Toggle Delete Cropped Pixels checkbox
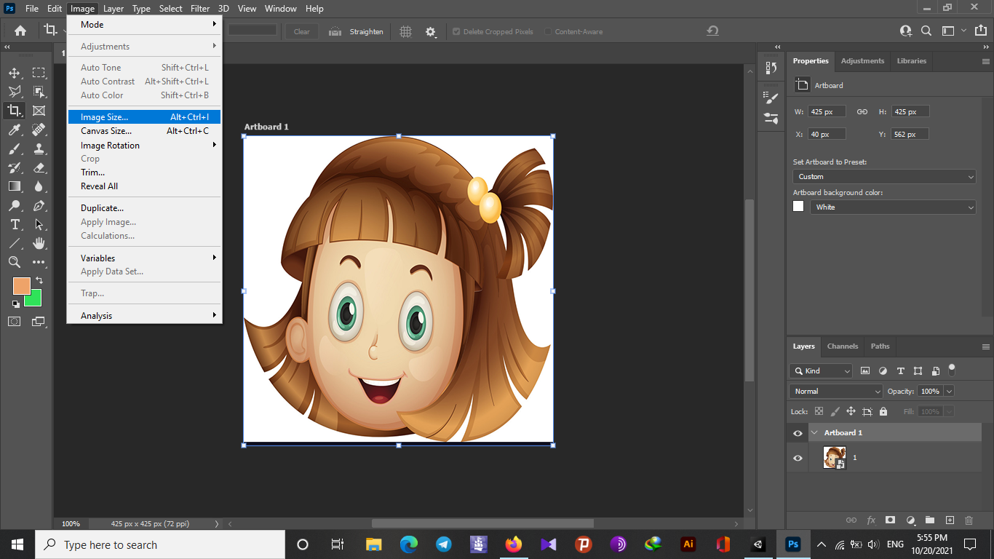 pyautogui.click(x=456, y=32)
